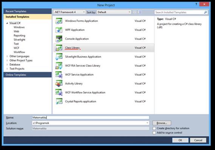215x150 pixels.
Task: Click the WCF Service Application icon
Action: 59,74
